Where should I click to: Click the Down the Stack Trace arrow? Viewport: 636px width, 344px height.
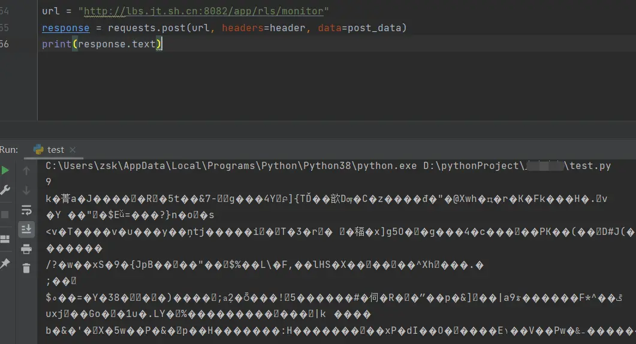26,190
